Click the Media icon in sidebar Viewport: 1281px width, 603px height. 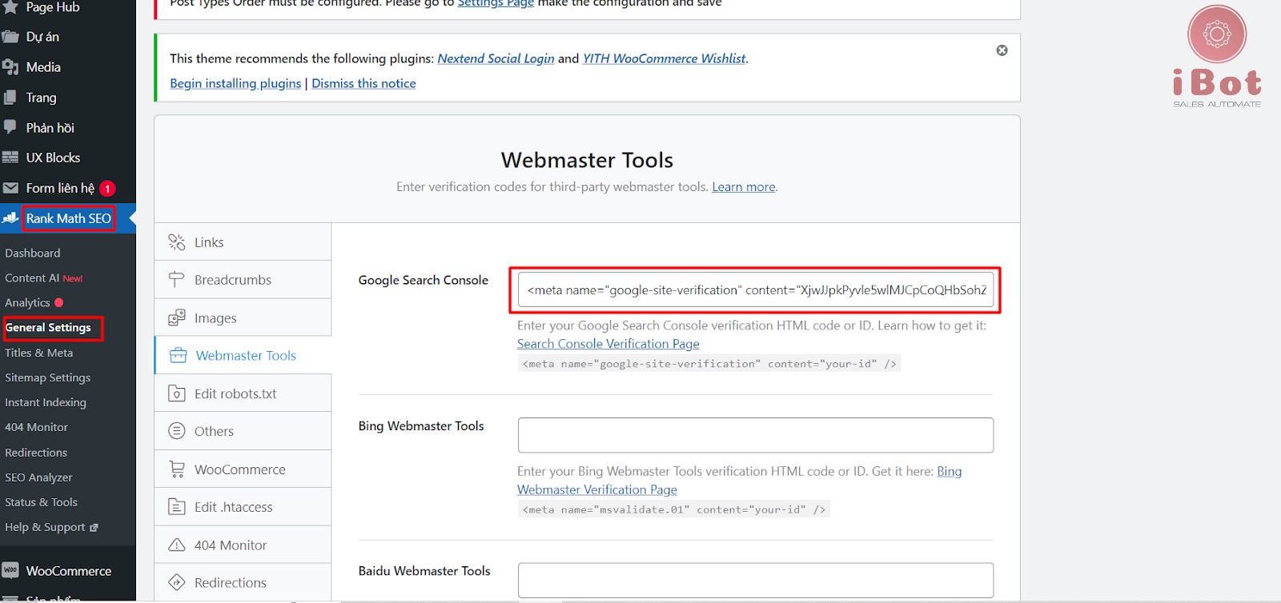click(x=10, y=67)
